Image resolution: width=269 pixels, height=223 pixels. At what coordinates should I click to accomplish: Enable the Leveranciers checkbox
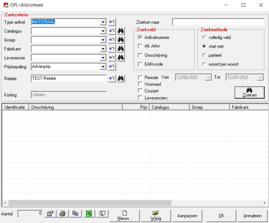pyautogui.click(x=140, y=98)
